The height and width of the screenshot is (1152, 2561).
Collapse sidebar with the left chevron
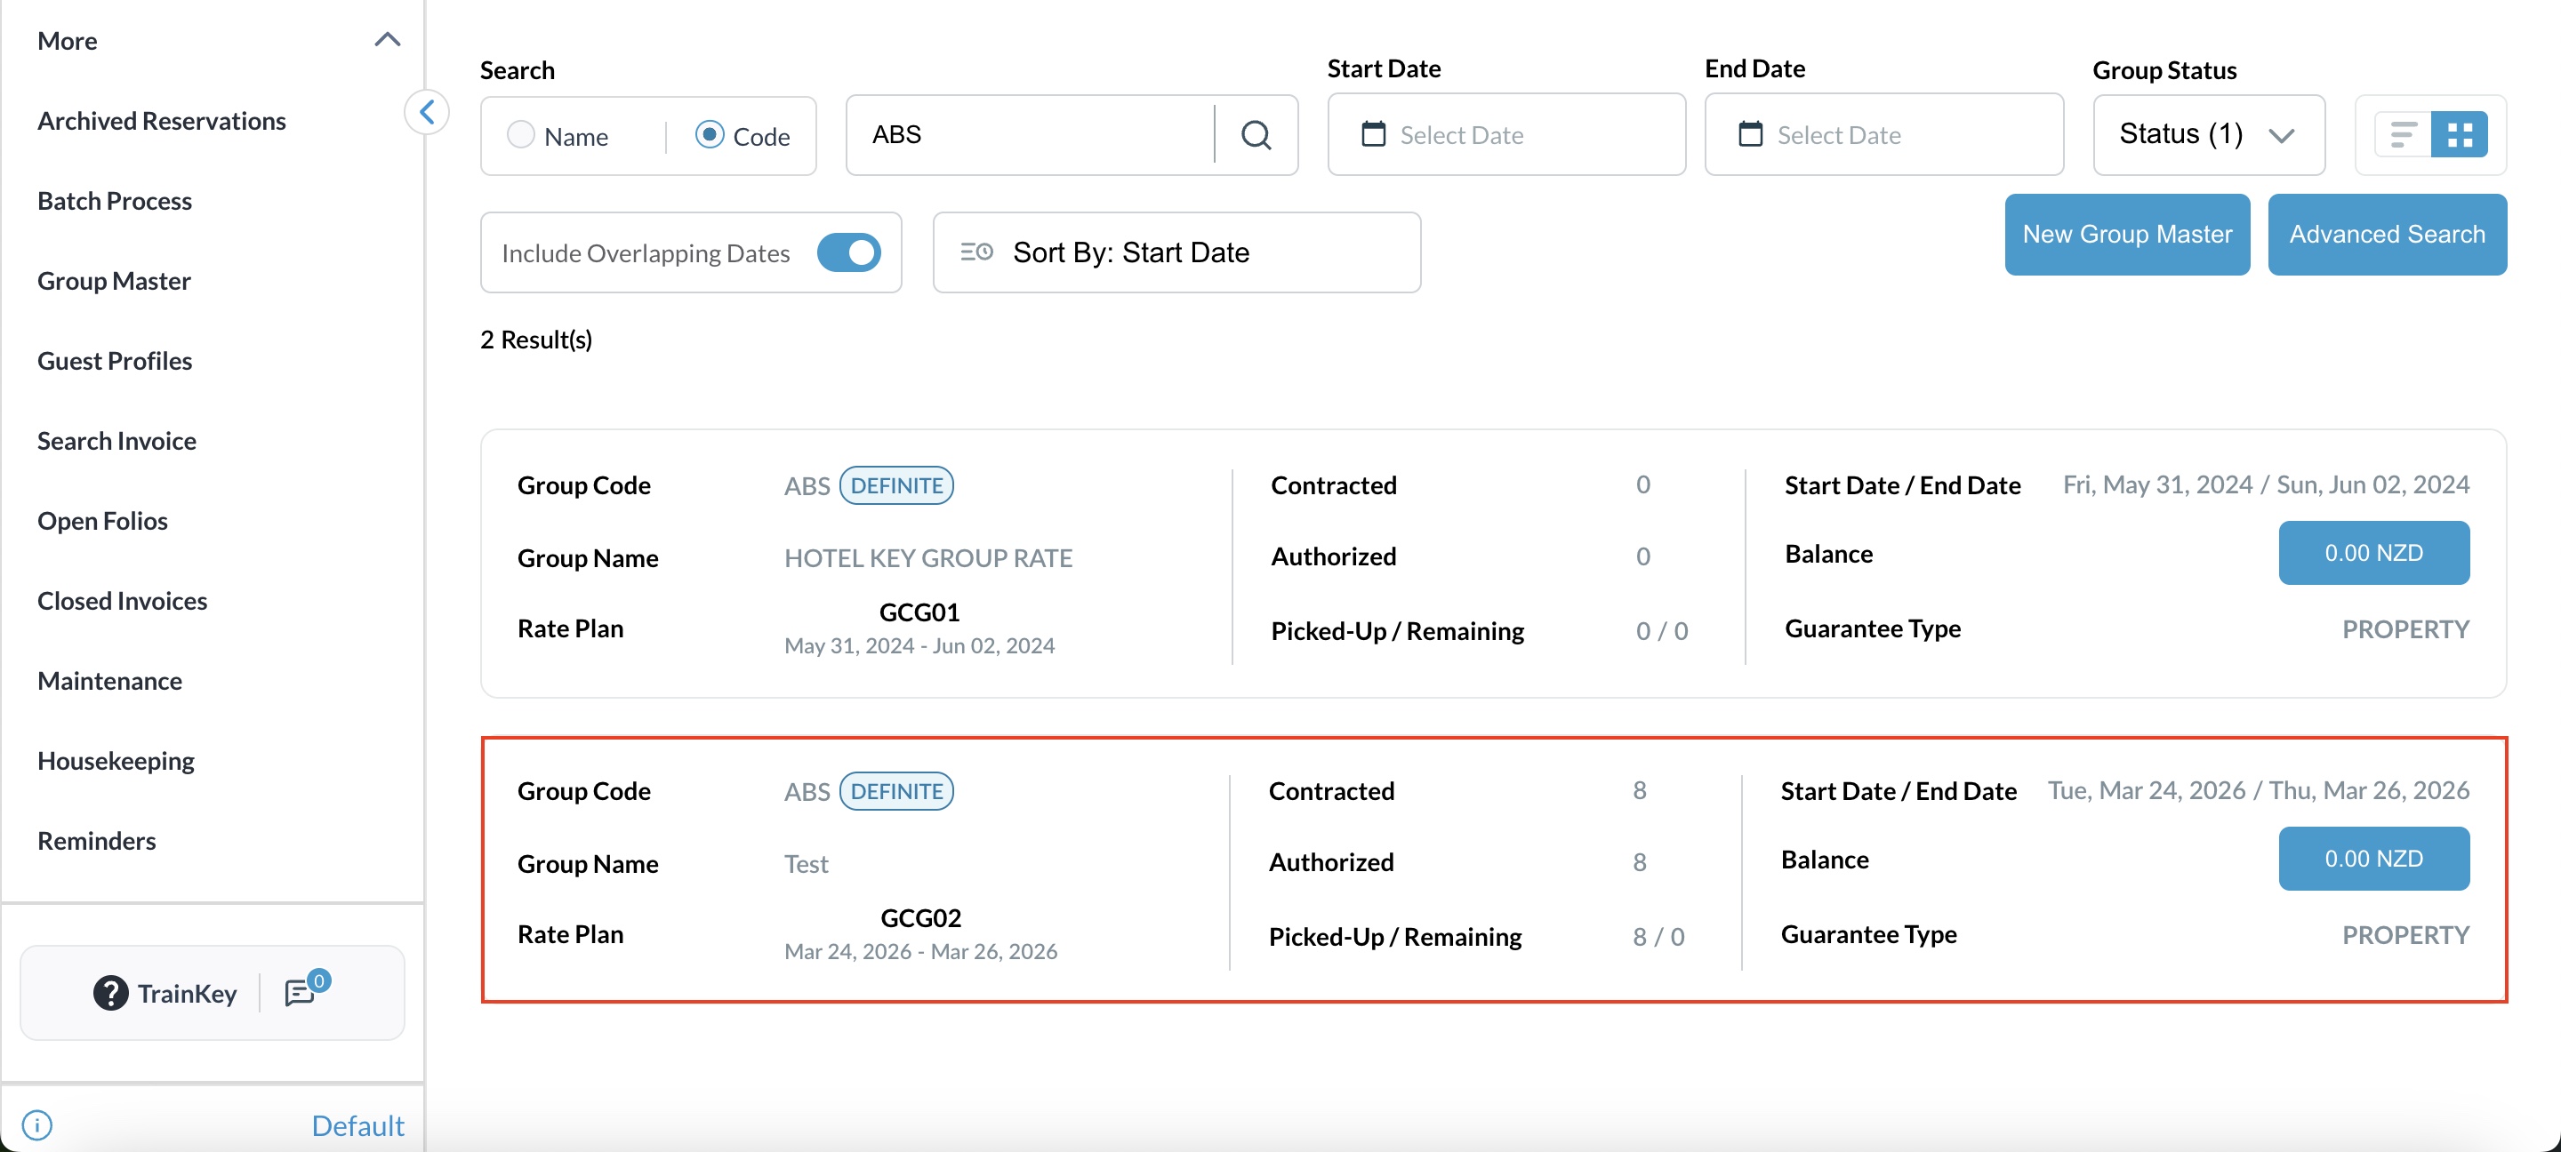coord(427,111)
